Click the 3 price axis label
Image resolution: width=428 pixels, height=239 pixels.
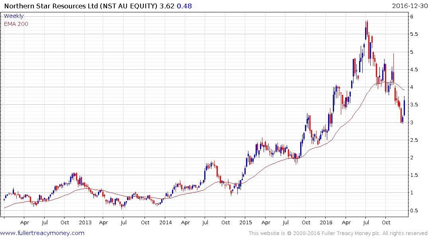pos(412,122)
